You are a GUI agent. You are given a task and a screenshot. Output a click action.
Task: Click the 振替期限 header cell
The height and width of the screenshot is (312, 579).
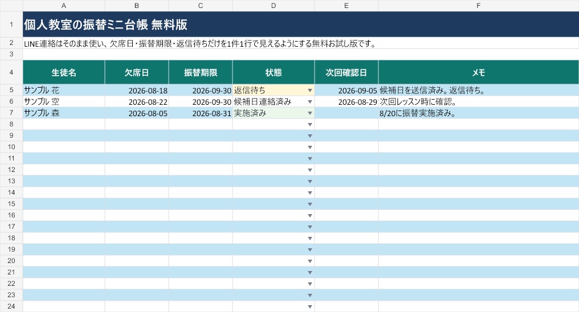[x=201, y=72]
